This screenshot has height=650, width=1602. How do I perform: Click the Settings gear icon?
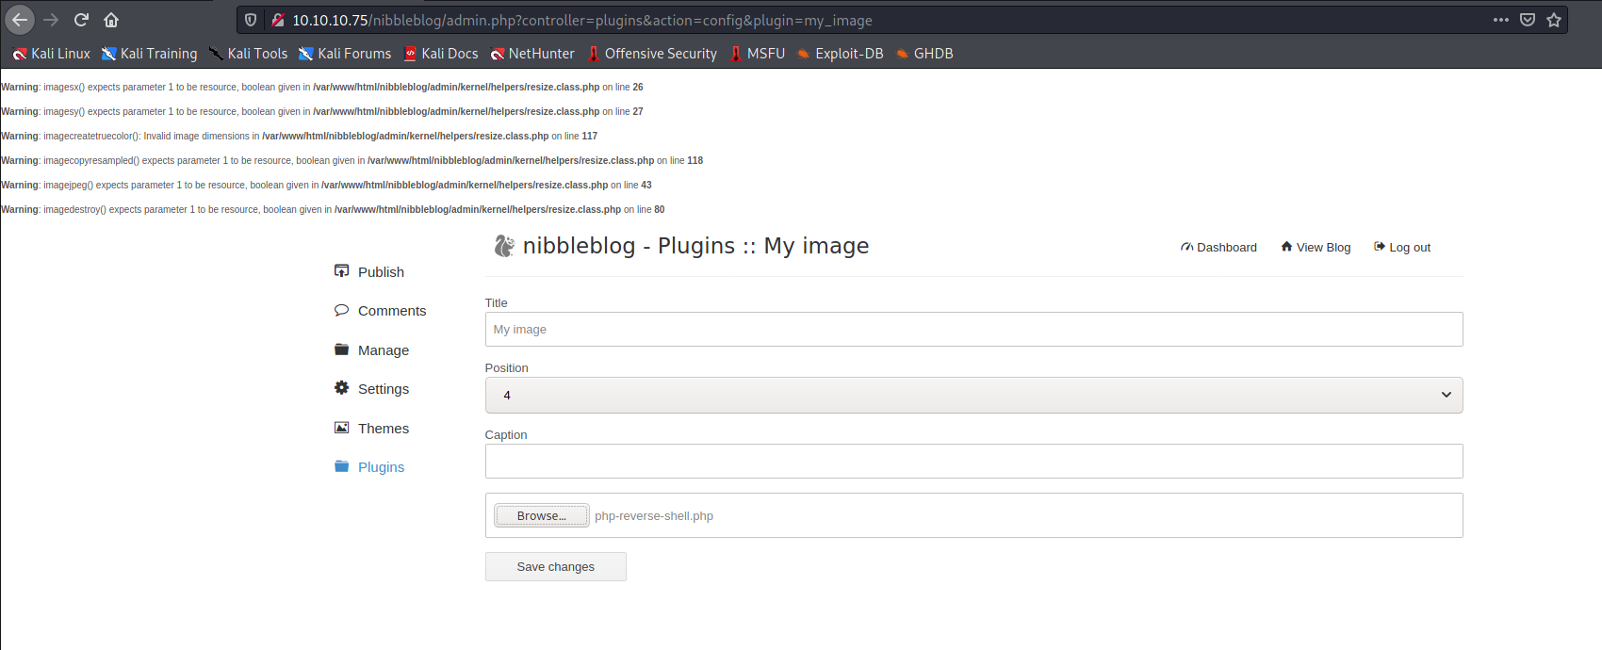341,388
